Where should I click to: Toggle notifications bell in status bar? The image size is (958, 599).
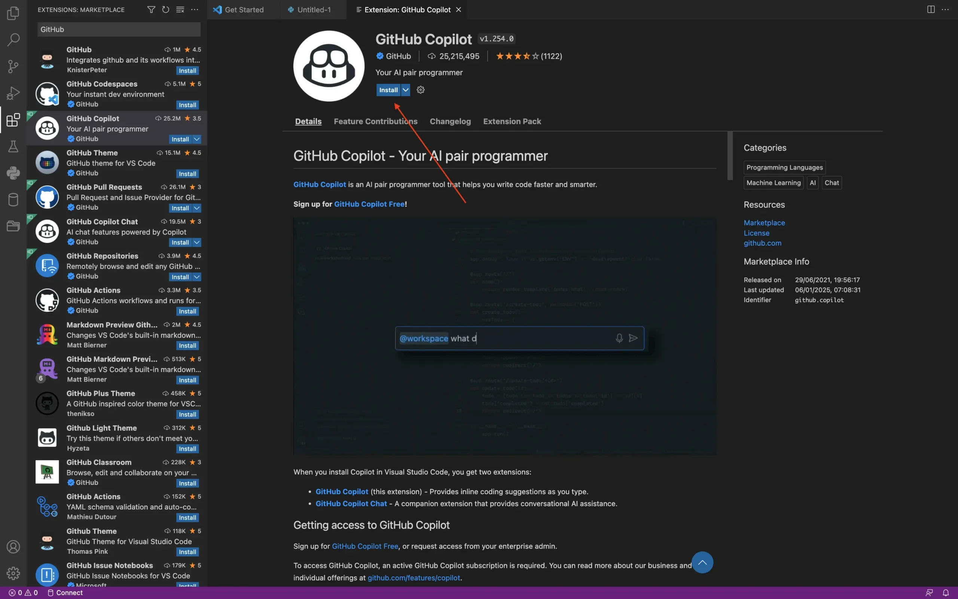945,593
